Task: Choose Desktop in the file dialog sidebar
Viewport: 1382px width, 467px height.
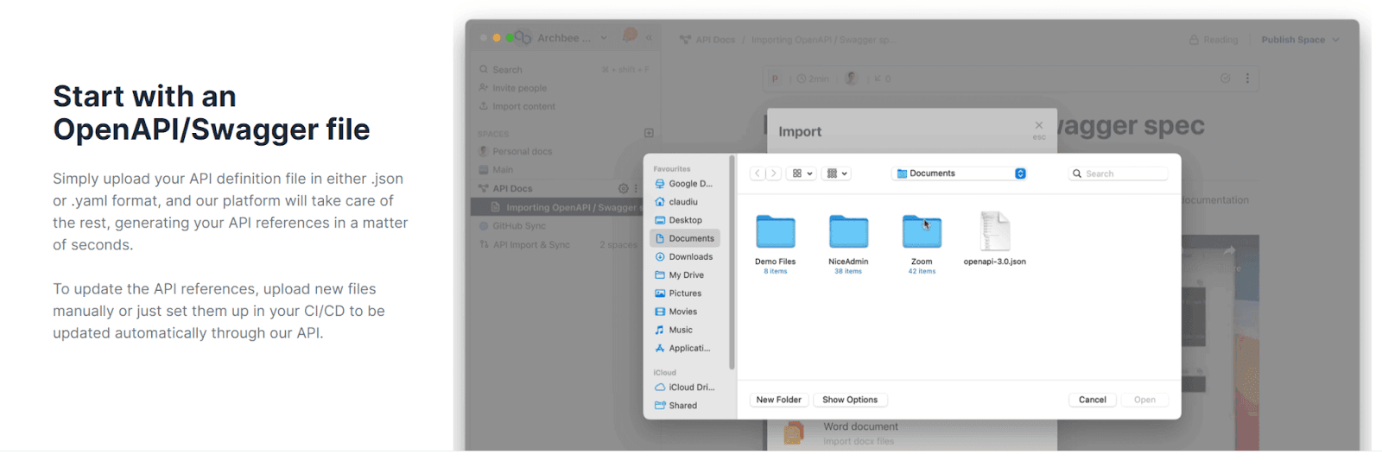Action: click(685, 220)
